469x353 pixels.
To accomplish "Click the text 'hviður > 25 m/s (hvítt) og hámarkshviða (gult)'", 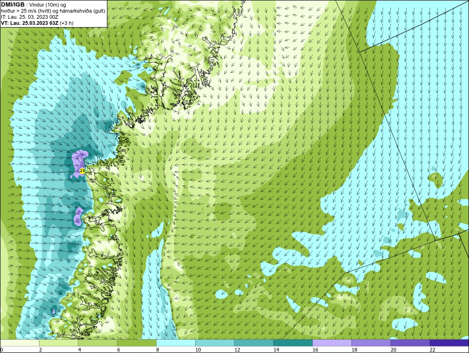I will [53, 11].
